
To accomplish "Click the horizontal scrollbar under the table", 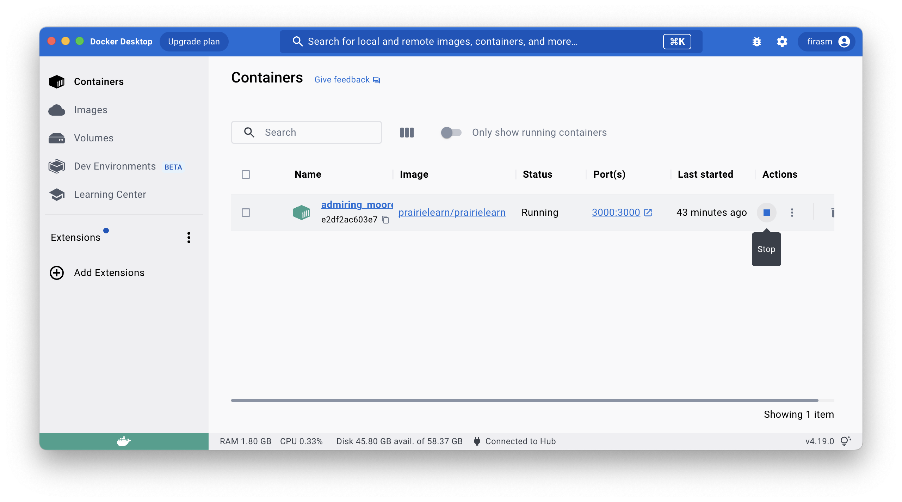I will (525, 400).
